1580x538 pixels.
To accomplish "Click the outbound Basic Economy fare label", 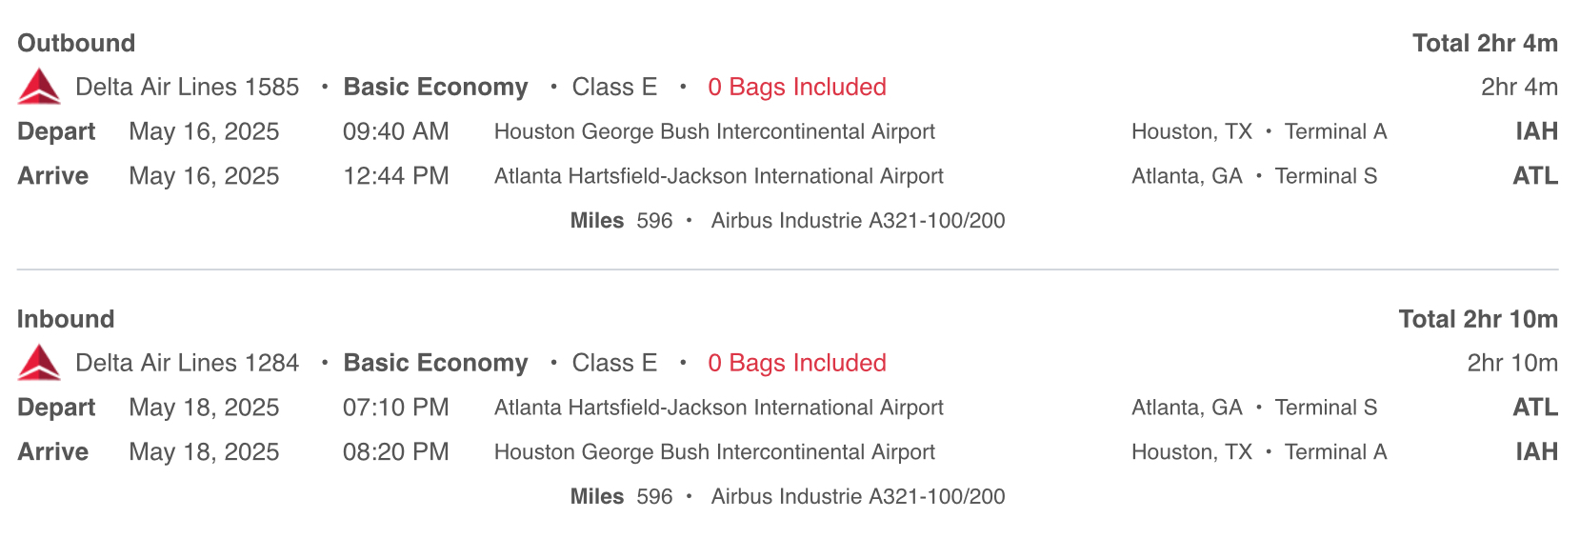I will click(435, 87).
